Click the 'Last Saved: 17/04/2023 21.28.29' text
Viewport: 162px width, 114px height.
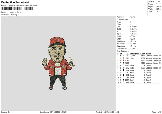(x=53, y=112)
